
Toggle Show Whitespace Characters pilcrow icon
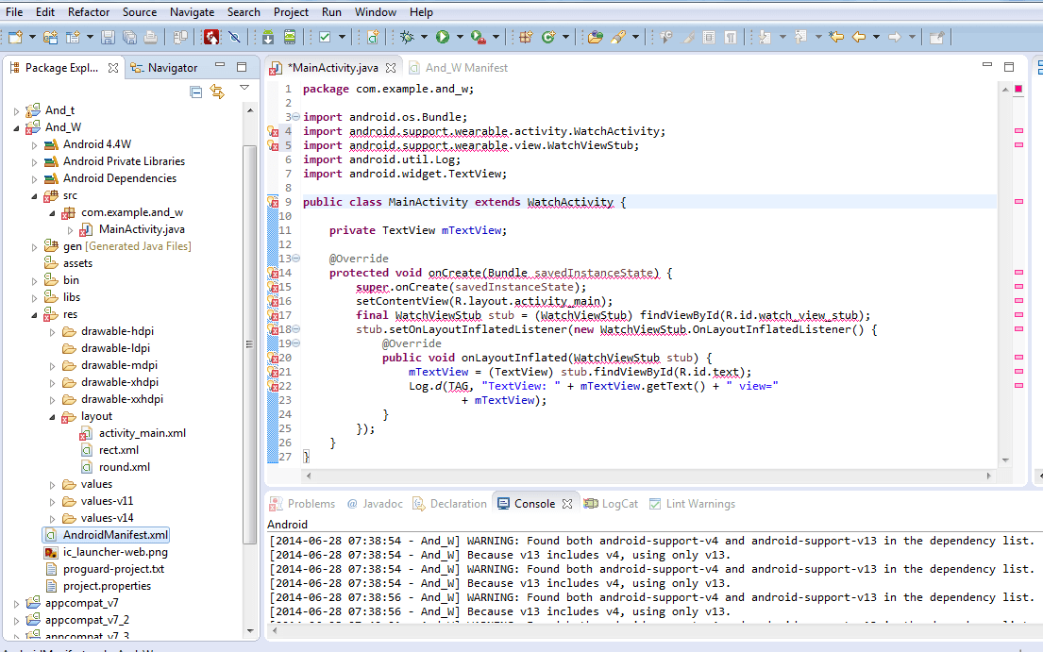[731, 37]
